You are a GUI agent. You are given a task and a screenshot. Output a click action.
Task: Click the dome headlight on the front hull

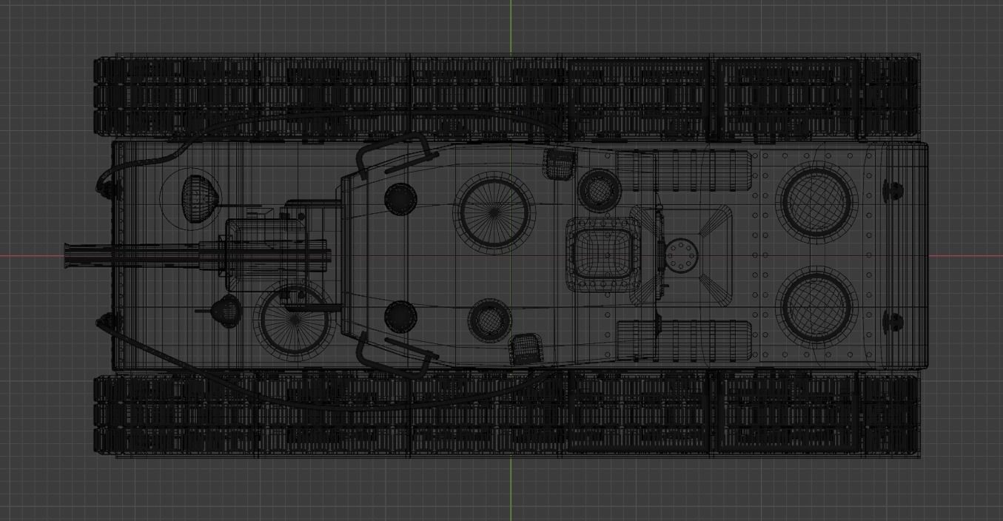coord(200,198)
